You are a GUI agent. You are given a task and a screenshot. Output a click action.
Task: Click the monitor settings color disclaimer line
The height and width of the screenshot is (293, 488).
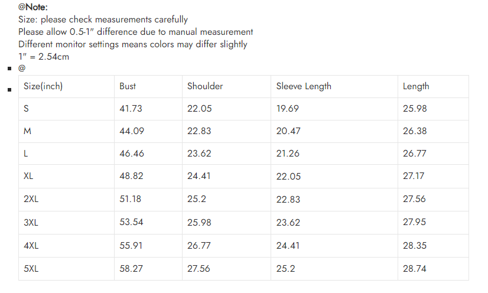(132, 44)
